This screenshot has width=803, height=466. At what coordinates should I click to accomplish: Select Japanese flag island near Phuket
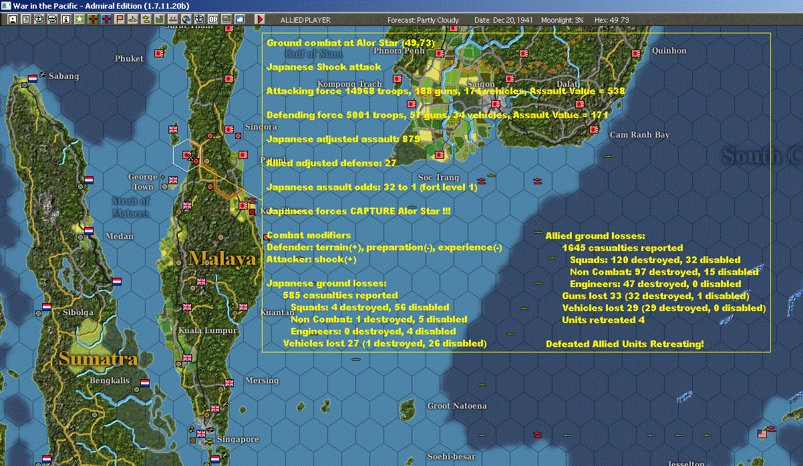coord(160,52)
